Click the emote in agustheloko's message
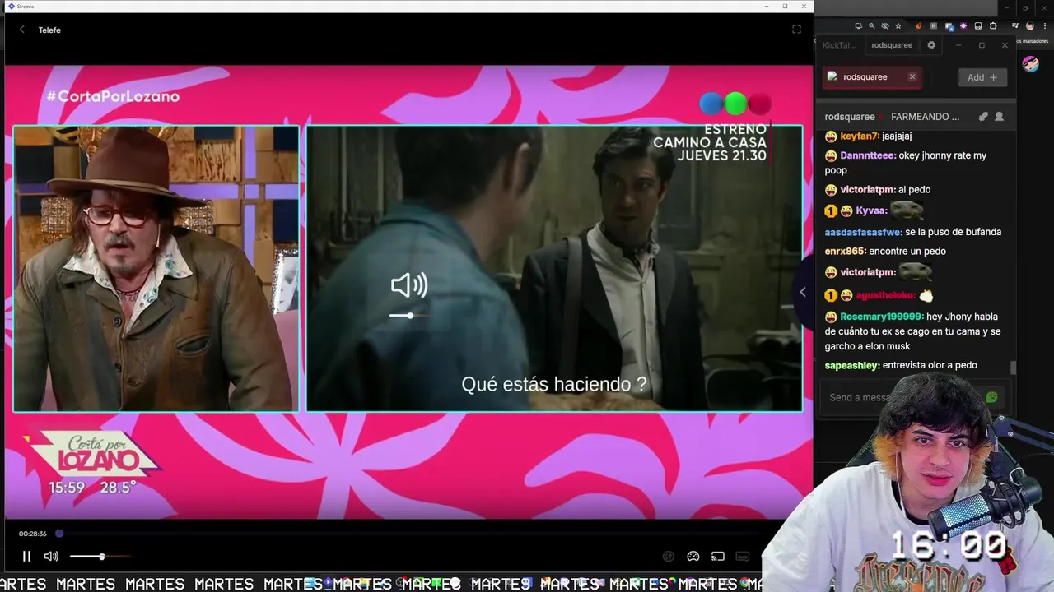 click(926, 295)
